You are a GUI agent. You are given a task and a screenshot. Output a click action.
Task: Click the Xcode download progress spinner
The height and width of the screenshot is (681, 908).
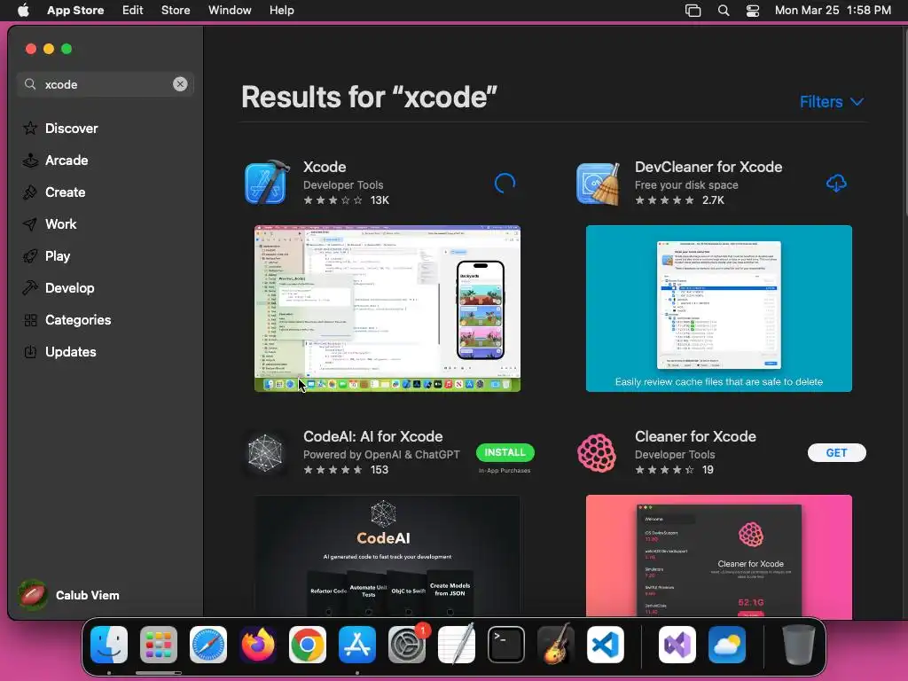[505, 184]
